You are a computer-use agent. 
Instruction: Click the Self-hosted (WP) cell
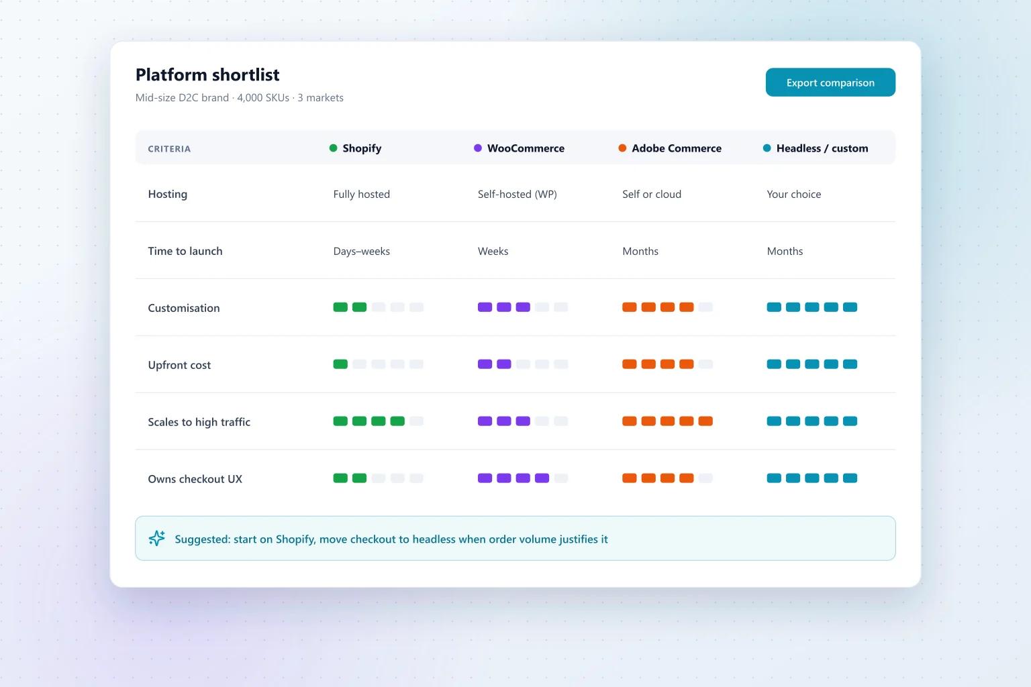point(518,194)
